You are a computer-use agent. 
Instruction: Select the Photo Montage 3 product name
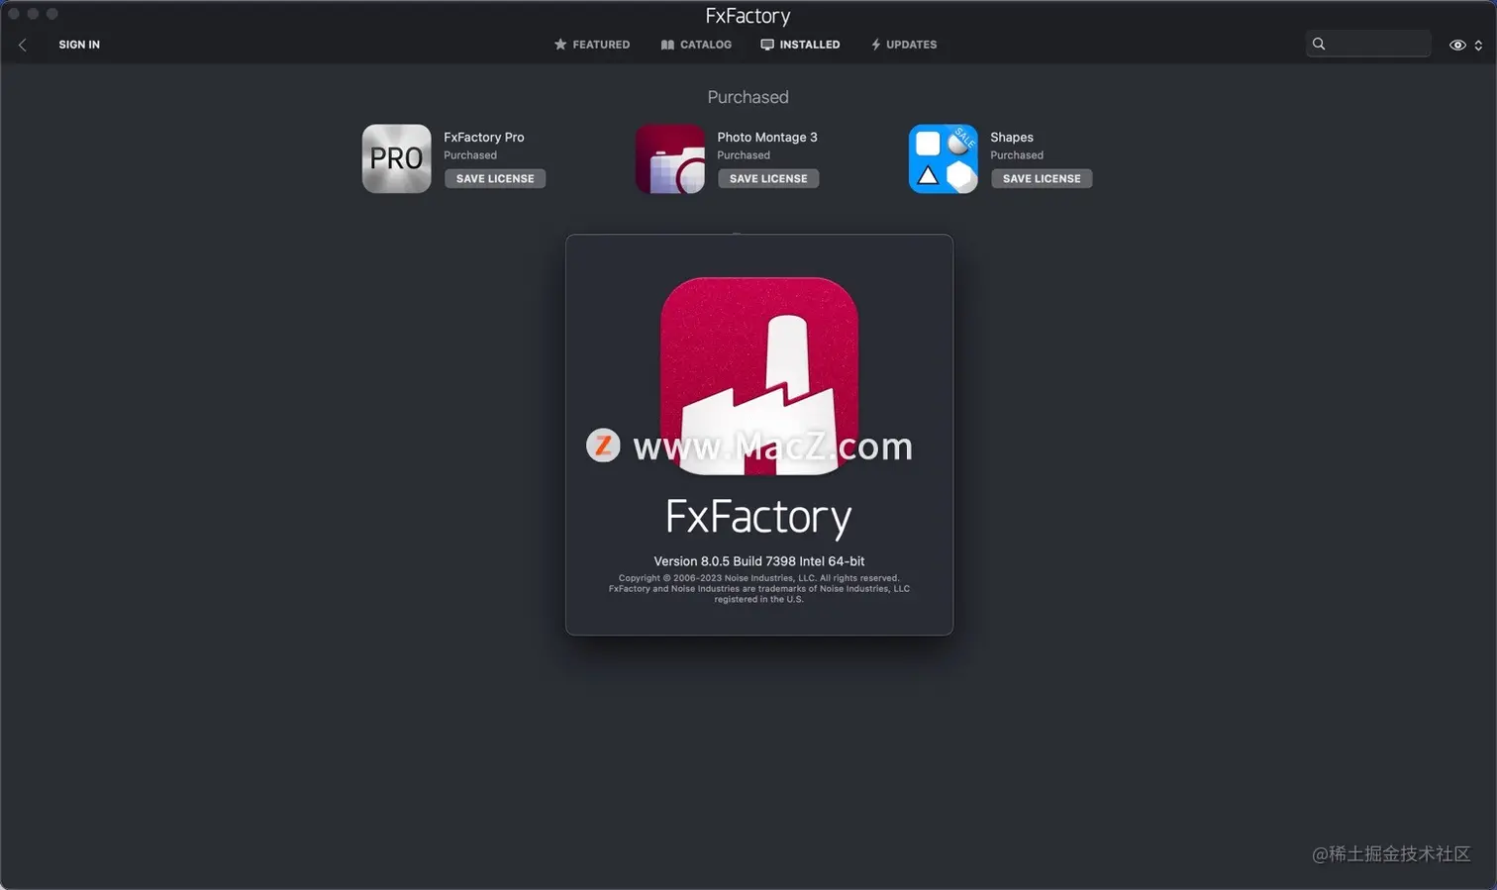(767, 137)
